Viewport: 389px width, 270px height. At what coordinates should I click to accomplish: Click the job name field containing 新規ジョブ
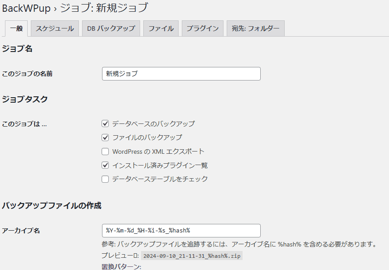pos(181,74)
